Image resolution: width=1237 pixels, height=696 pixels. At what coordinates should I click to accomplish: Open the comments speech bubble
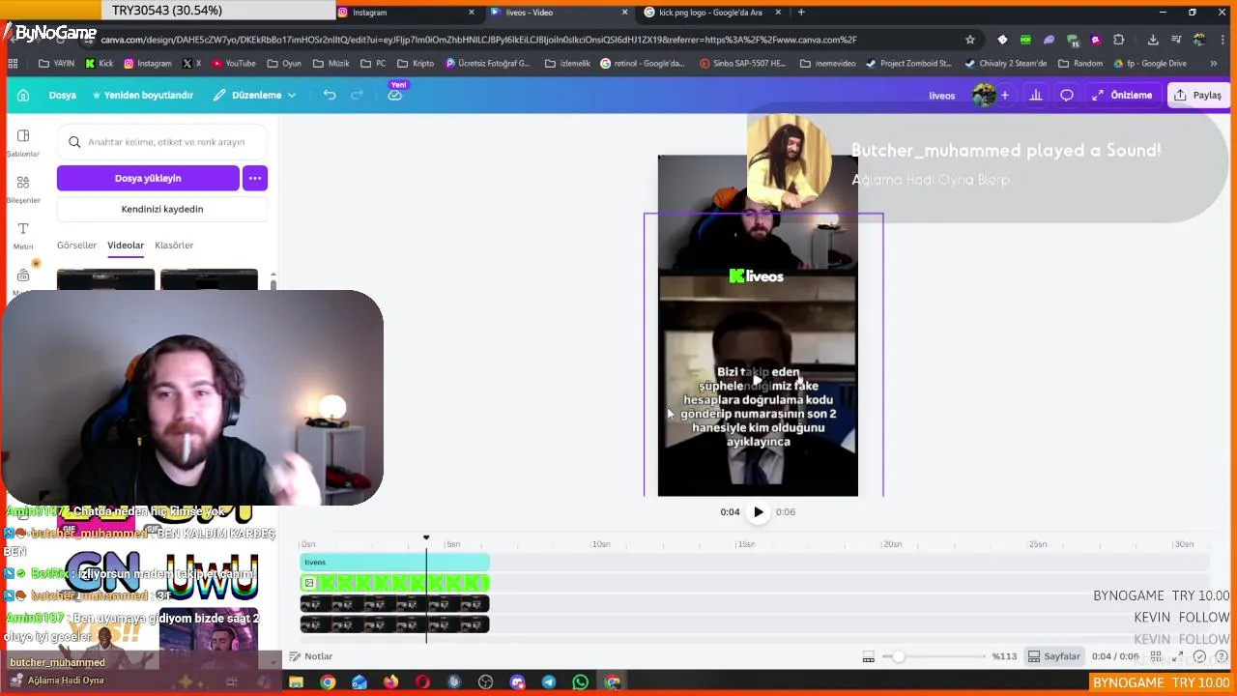pyautogui.click(x=1067, y=95)
